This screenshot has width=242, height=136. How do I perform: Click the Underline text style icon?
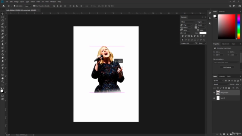(201, 36)
